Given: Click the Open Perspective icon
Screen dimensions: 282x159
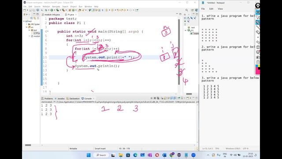Looking at the screenshot, I should point(193,10).
